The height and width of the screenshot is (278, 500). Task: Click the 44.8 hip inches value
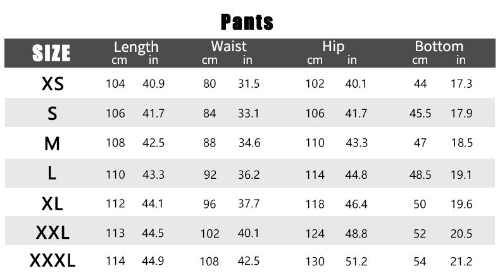[356, 174]
